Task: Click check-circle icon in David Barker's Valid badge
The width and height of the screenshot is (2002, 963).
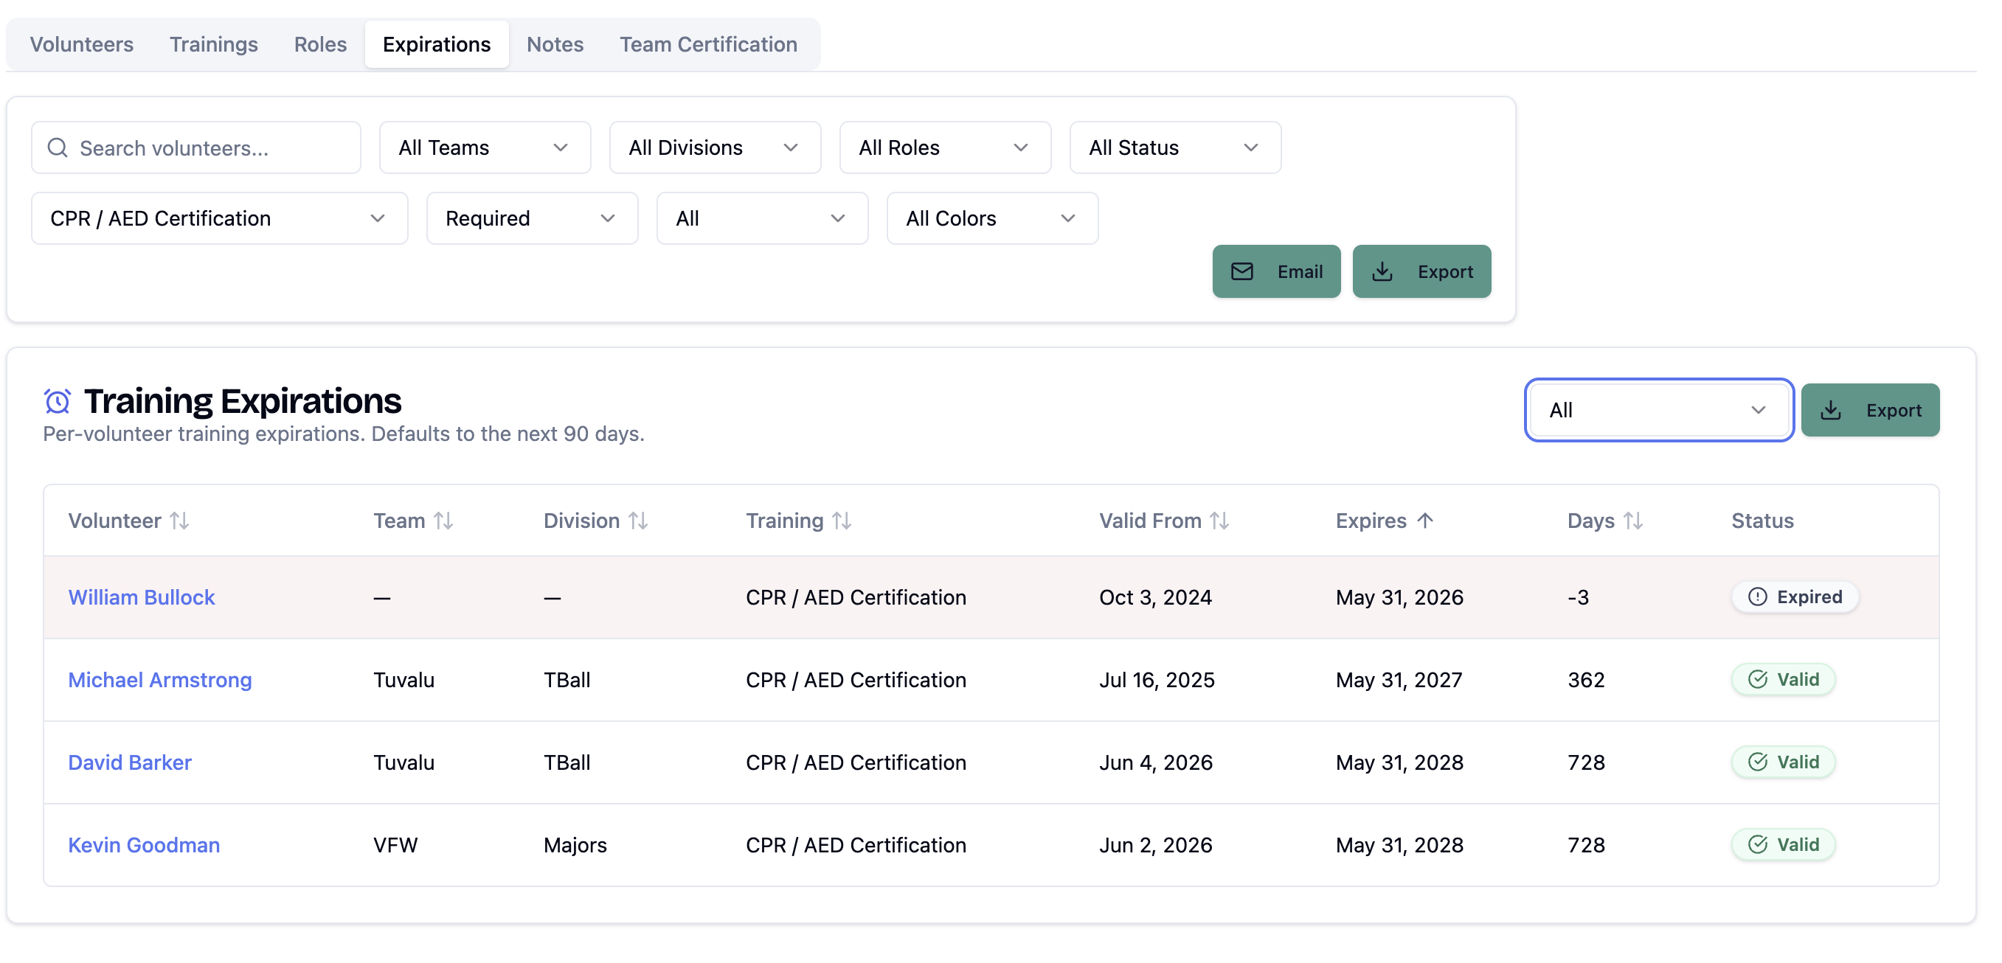Action: pos(1757,762)
